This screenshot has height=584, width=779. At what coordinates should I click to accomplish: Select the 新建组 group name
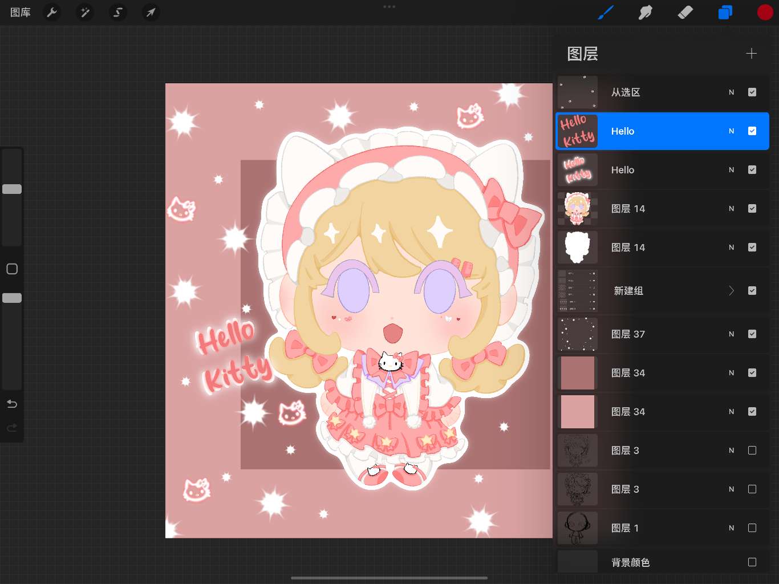tap(628, 290)
